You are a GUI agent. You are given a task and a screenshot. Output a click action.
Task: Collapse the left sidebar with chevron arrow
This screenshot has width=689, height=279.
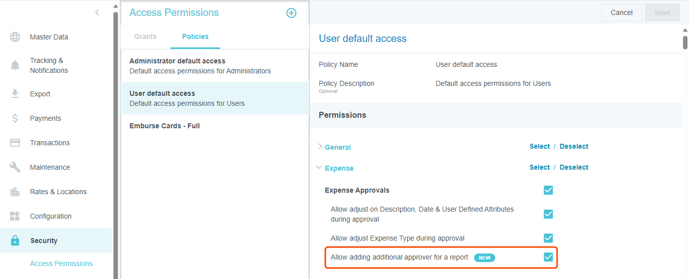point(97,12)
